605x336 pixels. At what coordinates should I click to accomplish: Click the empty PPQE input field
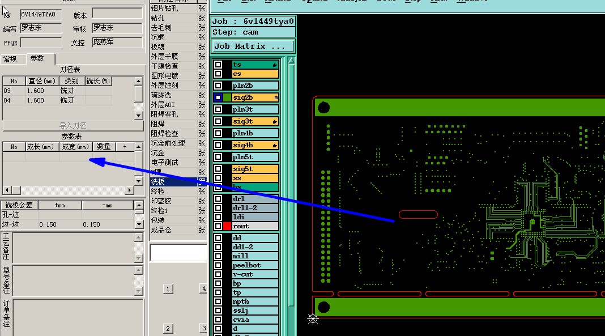pyautogui.click(x=41, y=42)
